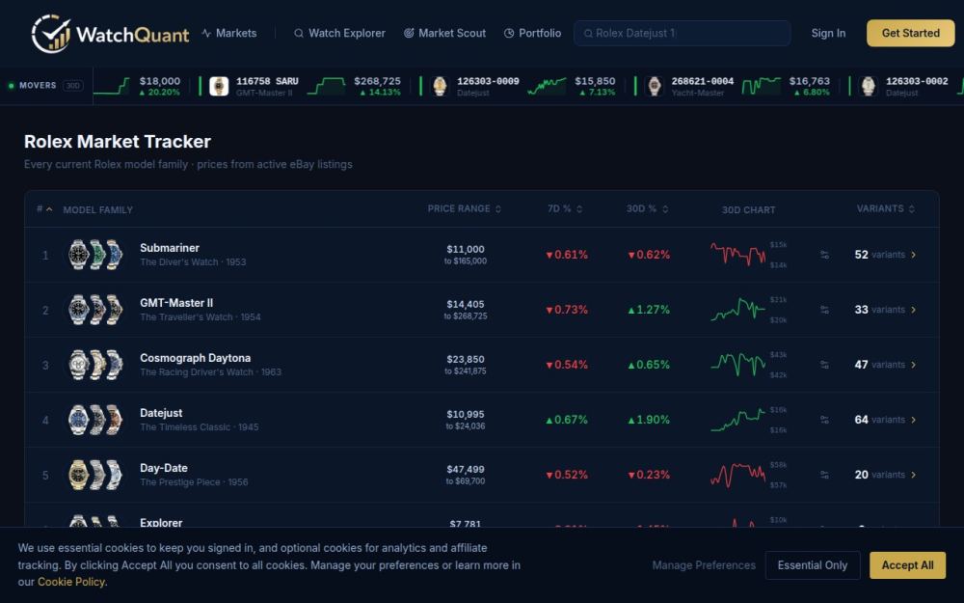The image size is (964, 603).
Task: Open the Day-Date model family
Action: click(481, 475)
